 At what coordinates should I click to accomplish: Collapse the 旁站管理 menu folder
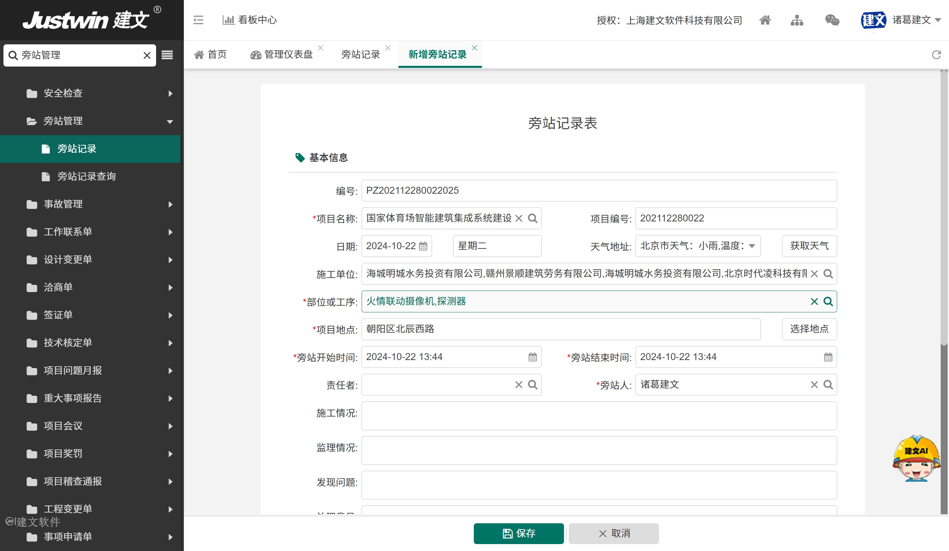coord(91,121)
